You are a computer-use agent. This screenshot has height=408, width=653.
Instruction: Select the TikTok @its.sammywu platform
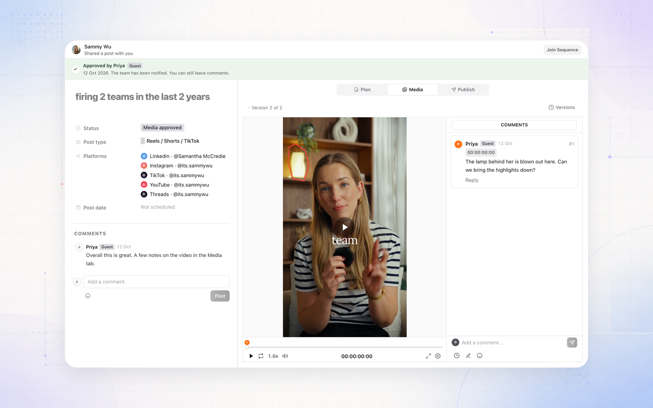[x=173, y=175]
